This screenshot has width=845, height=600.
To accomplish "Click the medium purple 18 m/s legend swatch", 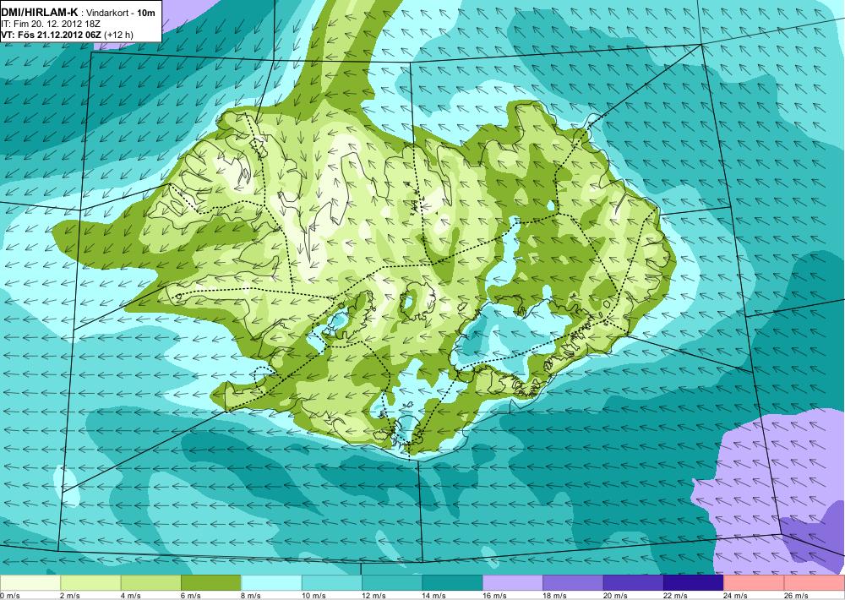I will (x=574, y=583).
